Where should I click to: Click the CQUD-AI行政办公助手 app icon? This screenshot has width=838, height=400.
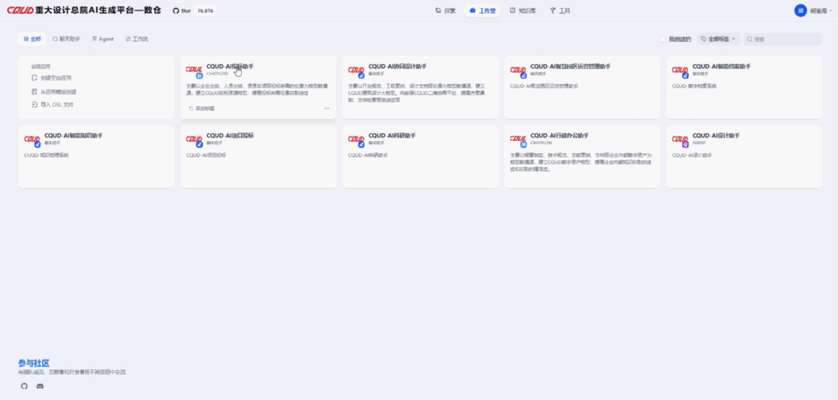tap(518, 140)
